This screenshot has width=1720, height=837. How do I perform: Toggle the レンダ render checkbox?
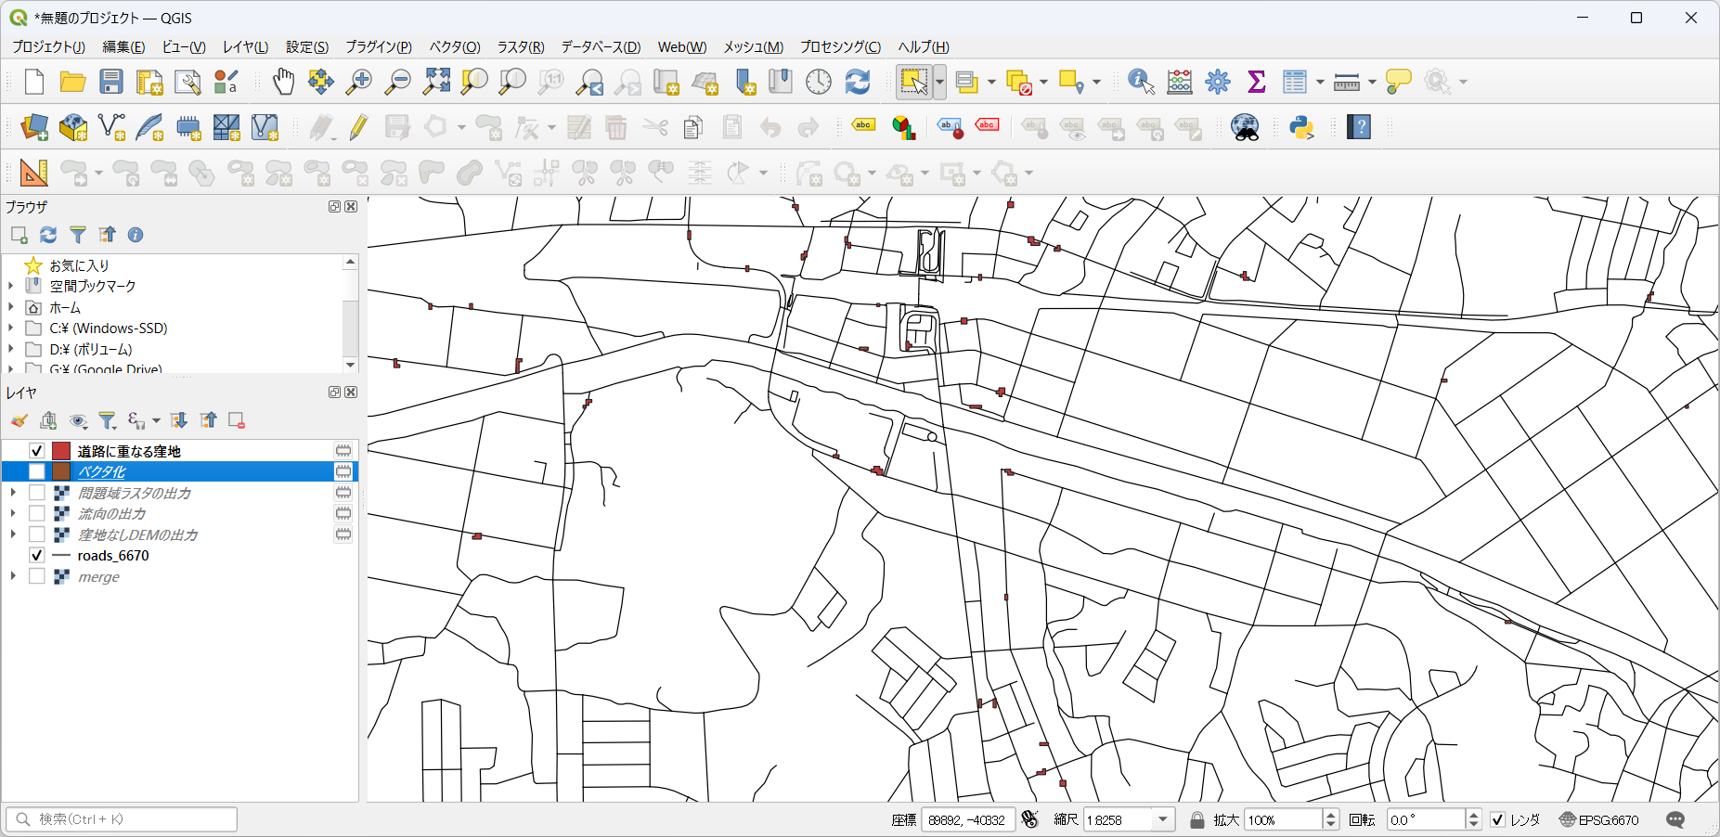click(1497, 819)
